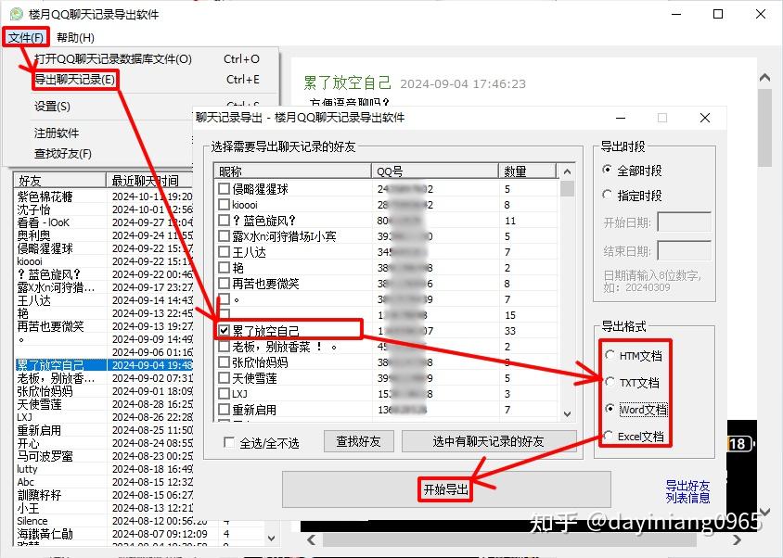Click the 查找好友 button in export dialog

[358, 441]
